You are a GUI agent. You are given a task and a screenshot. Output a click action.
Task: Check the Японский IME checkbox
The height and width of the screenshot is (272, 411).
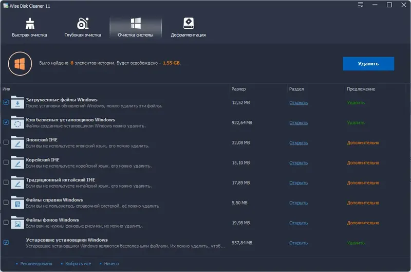tap(6, 142)
